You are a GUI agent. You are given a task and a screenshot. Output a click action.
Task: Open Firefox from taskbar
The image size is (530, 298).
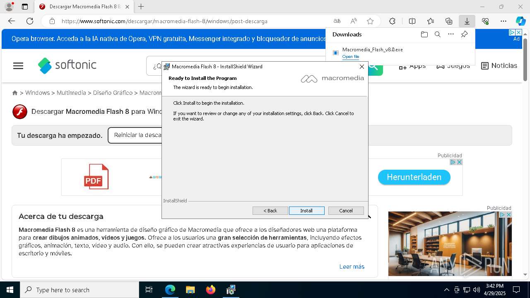pos(210,290)
